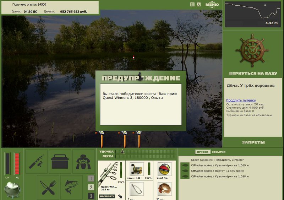Click event 'Краснопёрку на 1,069 кг'

tap(220, 166)
